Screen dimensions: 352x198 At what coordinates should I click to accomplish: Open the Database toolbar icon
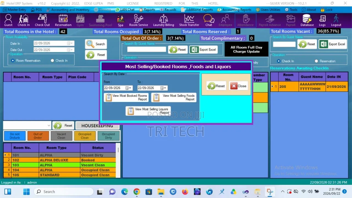pyautogui.click(x=307, y=20)
